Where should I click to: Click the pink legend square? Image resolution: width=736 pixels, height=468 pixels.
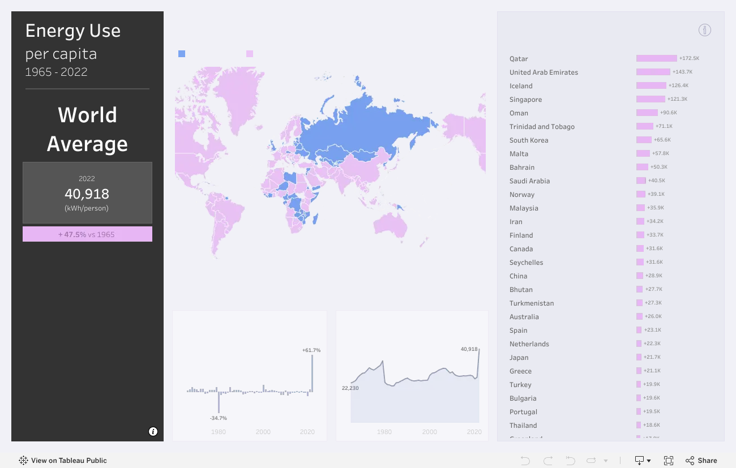[x=250, y=54]
